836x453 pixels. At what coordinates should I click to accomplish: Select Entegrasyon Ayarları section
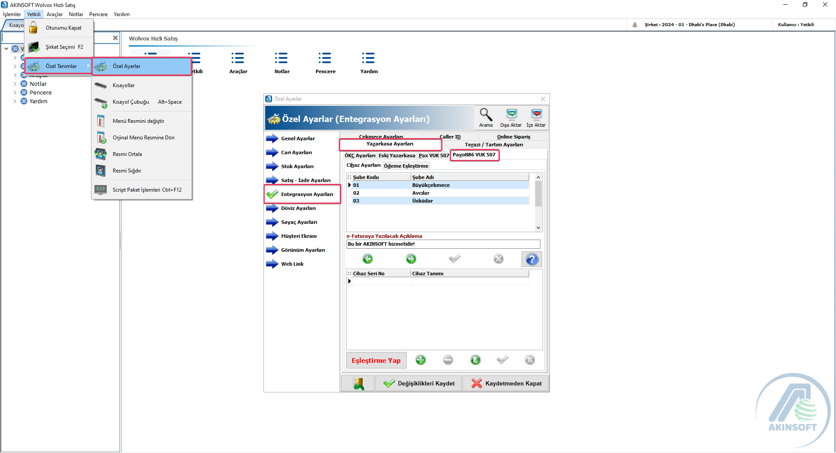[x=302, y=194]
